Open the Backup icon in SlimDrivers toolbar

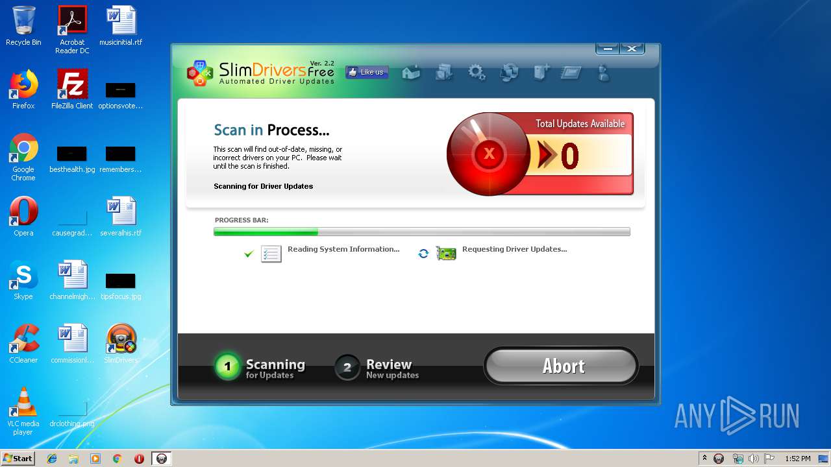(444, 72)
